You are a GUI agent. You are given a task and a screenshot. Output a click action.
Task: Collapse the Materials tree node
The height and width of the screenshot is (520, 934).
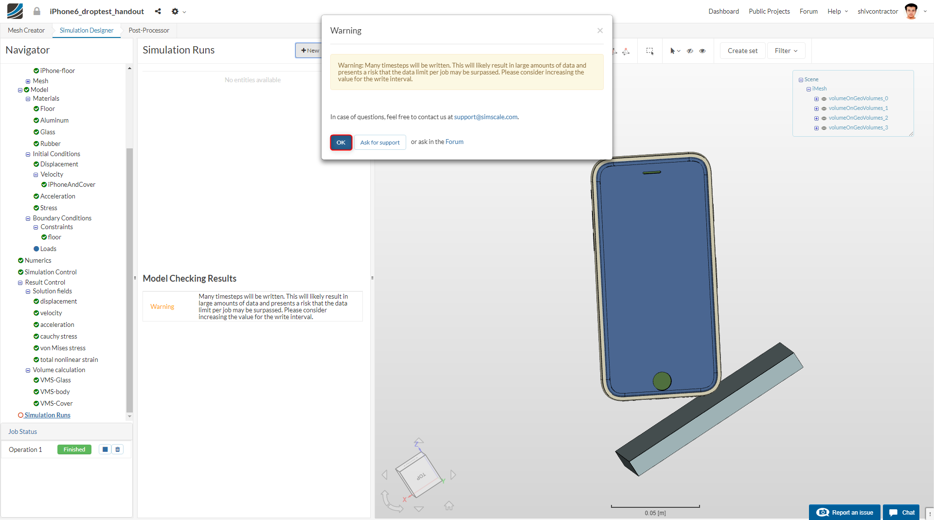click(28, 99)
